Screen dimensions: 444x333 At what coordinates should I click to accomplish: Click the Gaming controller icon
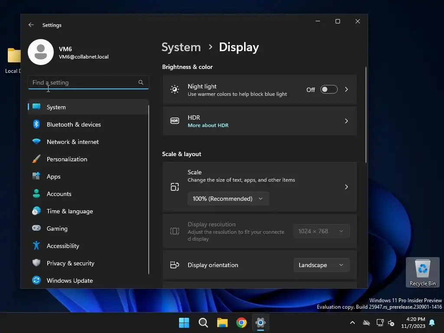pos(36,228)
